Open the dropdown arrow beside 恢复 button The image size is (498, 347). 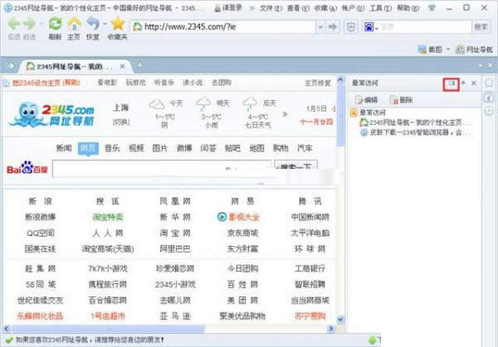105,24
